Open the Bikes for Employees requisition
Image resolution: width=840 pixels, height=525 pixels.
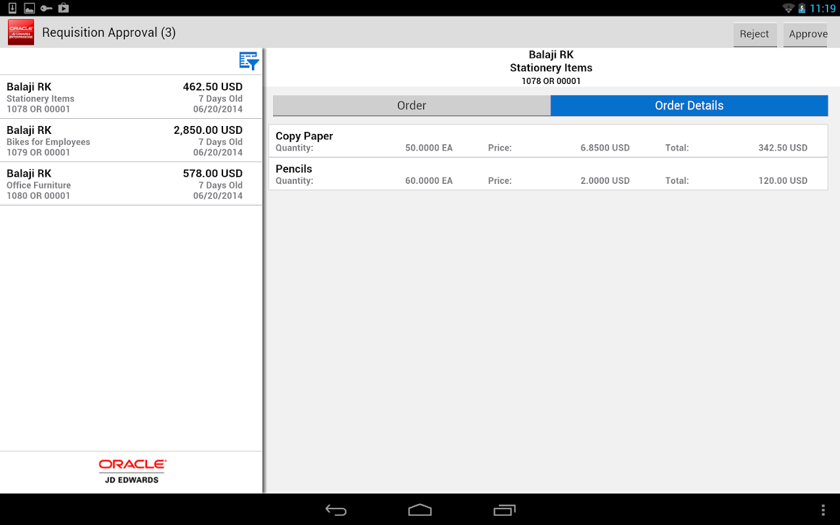(x=131, y=140)
